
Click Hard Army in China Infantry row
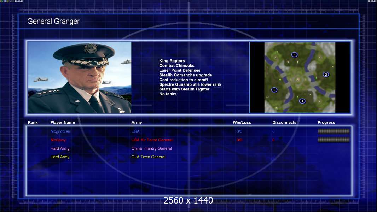60,148
